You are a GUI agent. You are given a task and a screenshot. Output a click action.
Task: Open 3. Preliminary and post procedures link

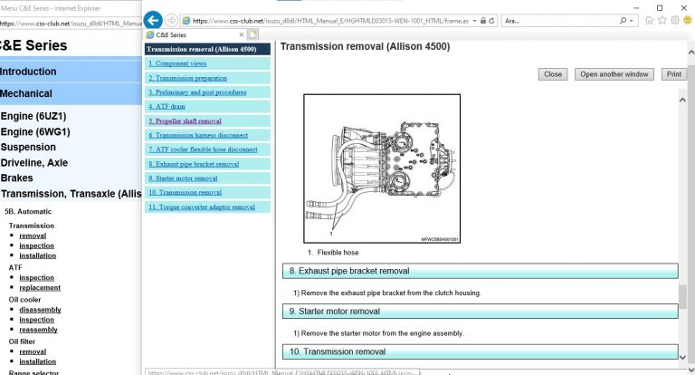click(x=197, y=92)
